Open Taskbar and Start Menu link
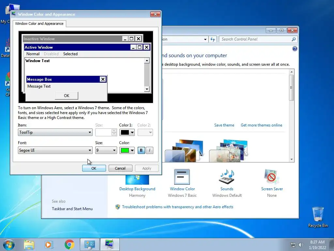Viewport: 334px width, 251px height. point(72,209)
